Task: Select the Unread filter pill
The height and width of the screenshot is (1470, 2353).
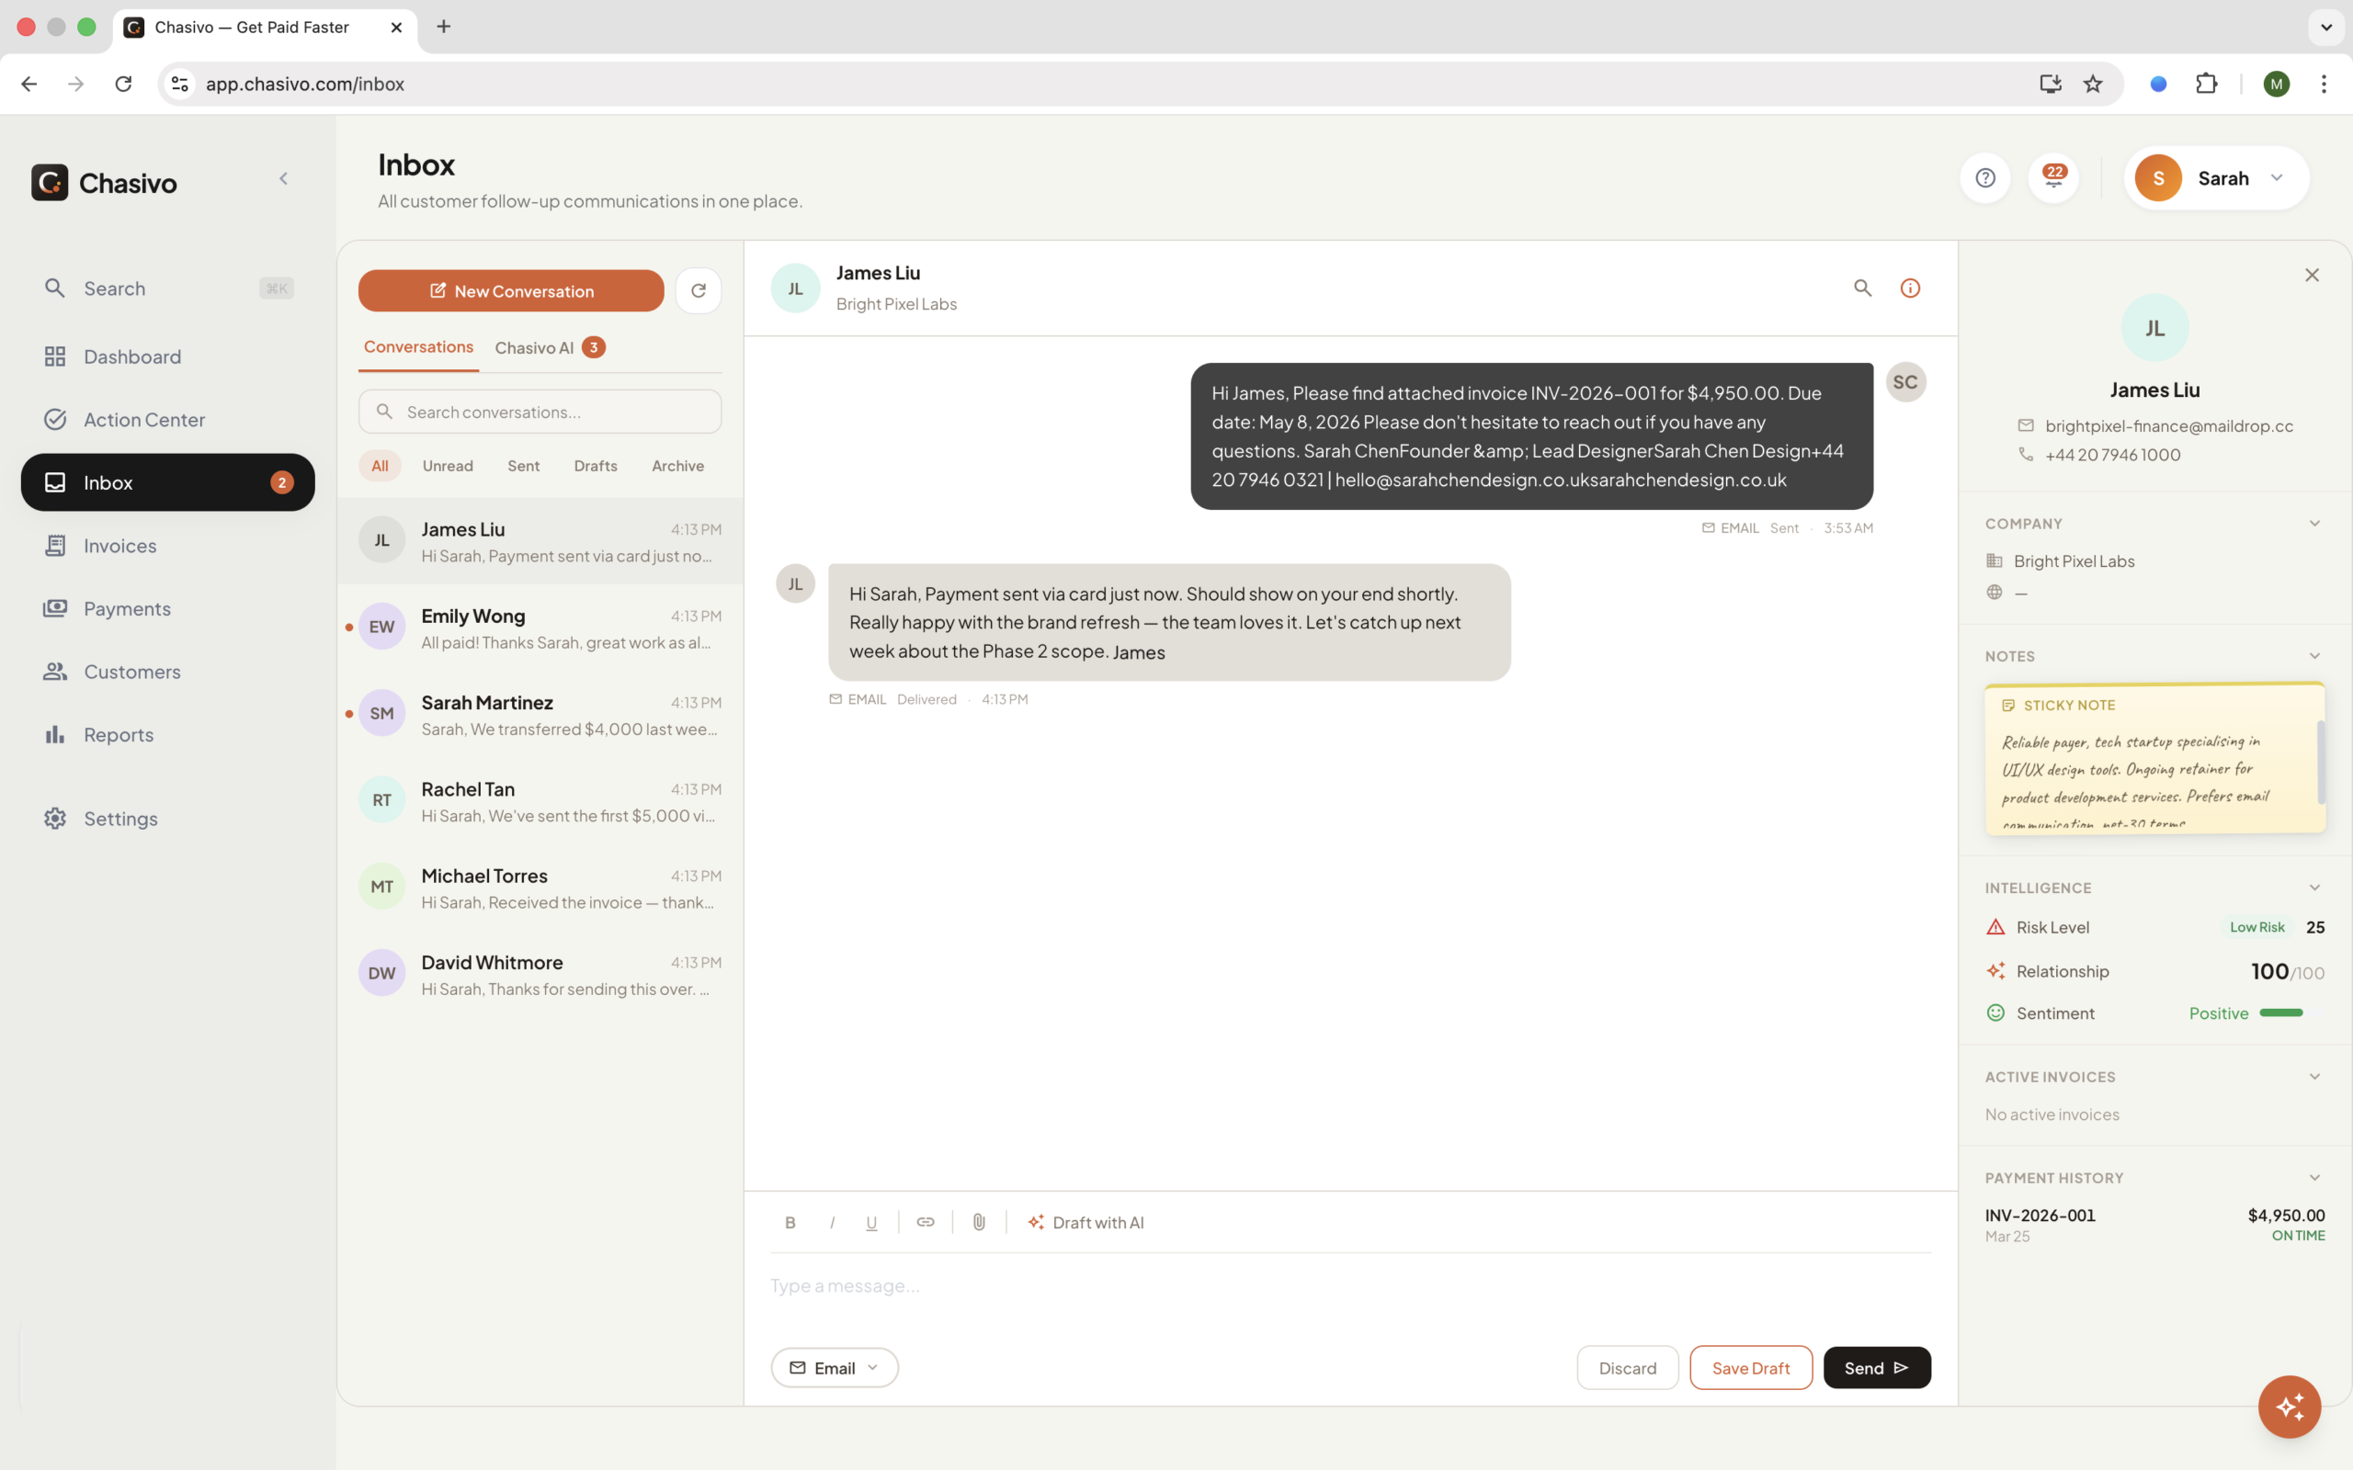Action: (x=448, y=466)
